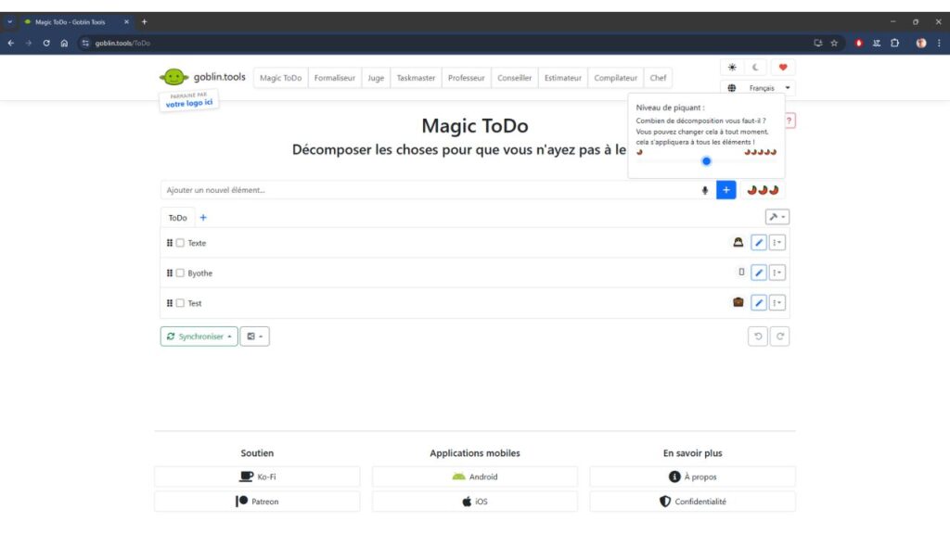Open the Android app link
Screen dimensions: 950x534
click(474, 477)
